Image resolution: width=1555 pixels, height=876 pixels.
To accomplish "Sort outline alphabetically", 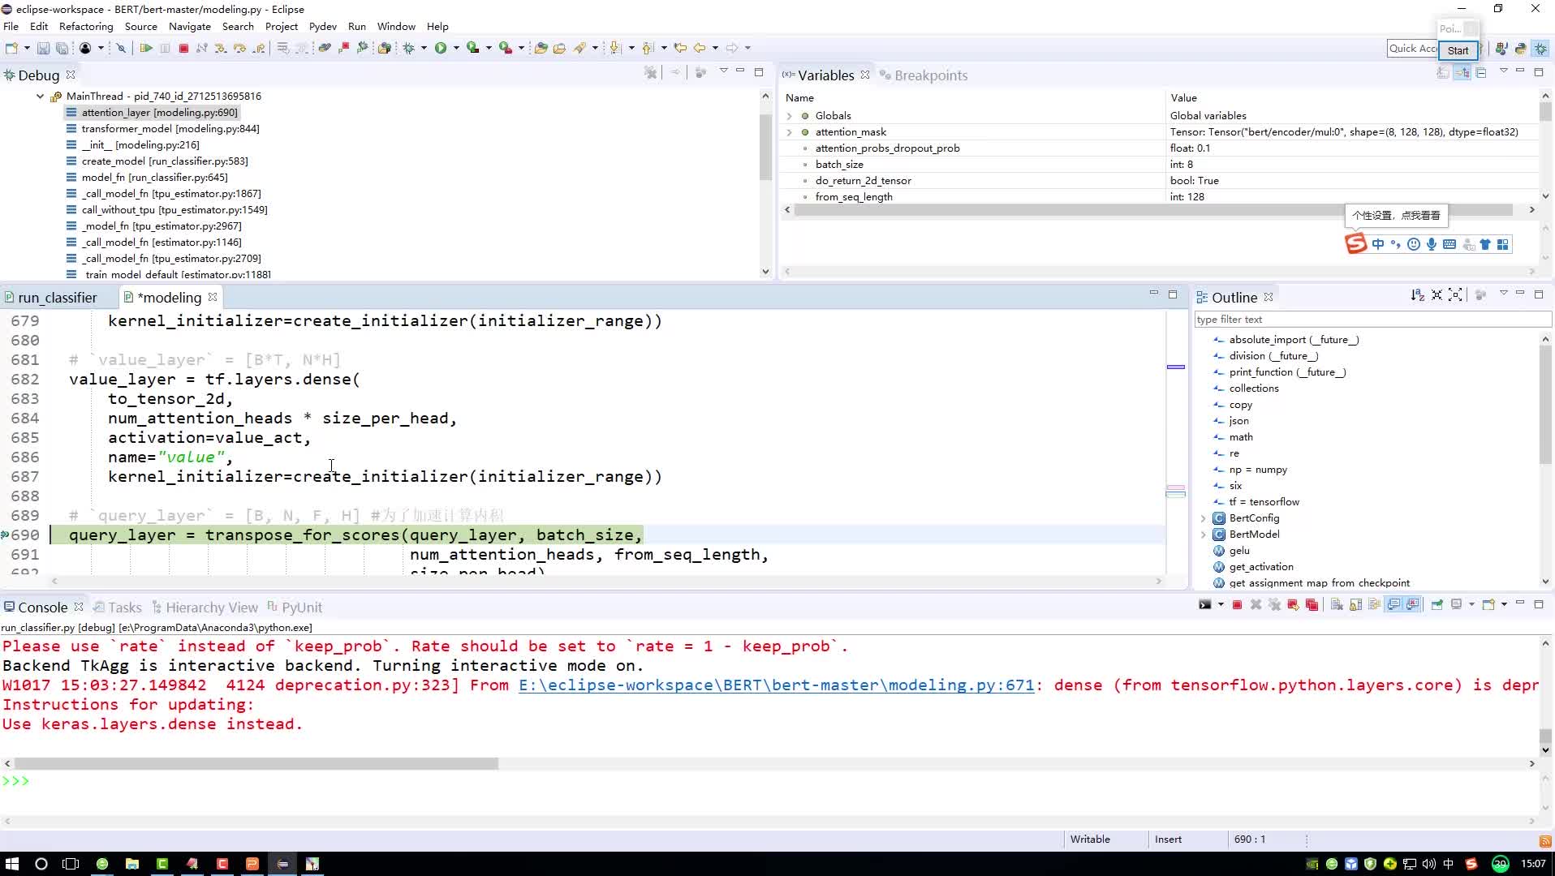I will [x=1418, y=295].
